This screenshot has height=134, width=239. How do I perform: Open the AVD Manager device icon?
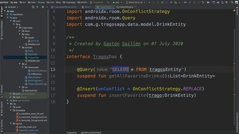(x=223, y=2)
